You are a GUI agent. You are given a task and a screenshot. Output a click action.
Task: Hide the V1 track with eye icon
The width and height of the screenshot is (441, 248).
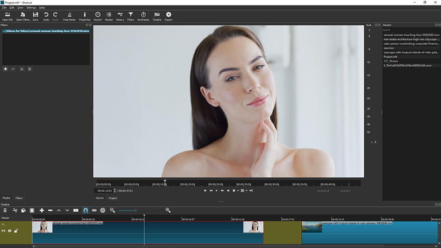pos(10,231)
